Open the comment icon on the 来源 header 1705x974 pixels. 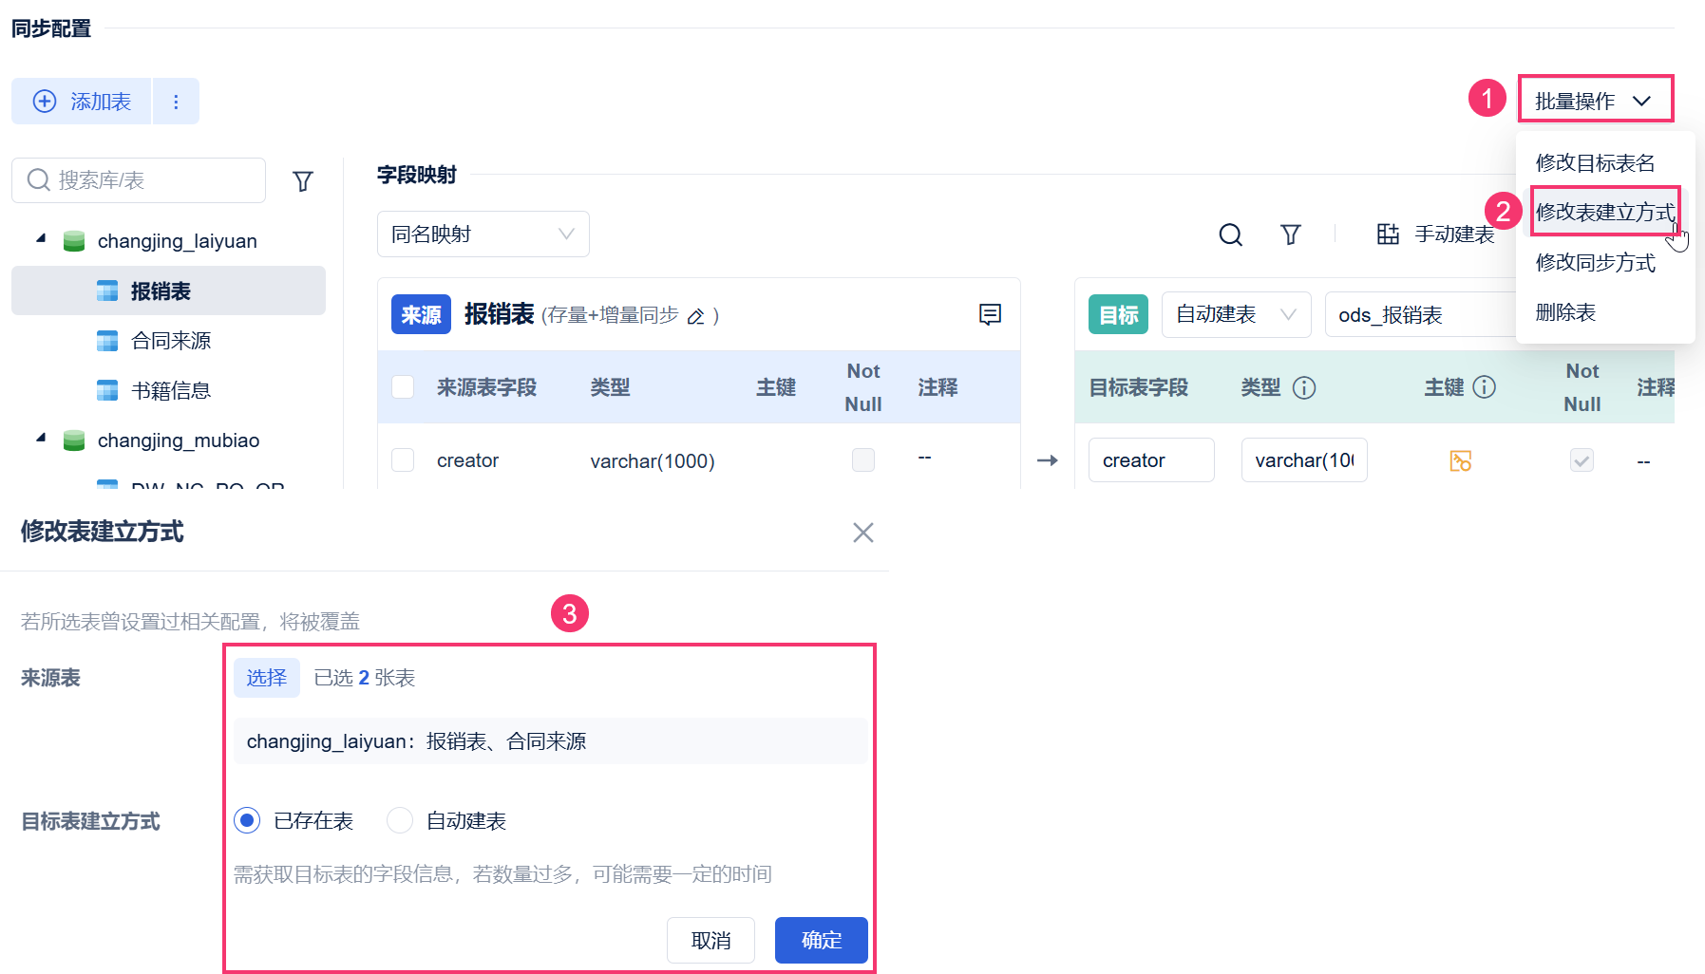point(990,314)
